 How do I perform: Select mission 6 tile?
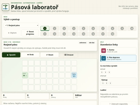[93, 29]
